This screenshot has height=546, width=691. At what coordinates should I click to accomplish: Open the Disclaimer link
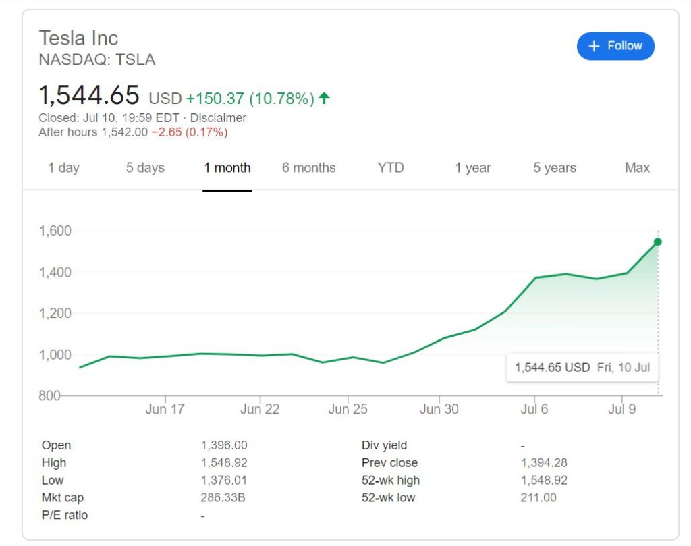tap(218, 118)
